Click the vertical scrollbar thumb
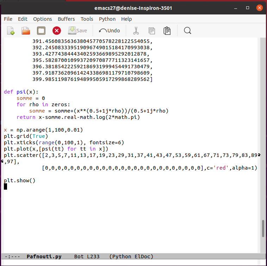Viewport: 267px width, 266px height. click(x=263, y=228)
